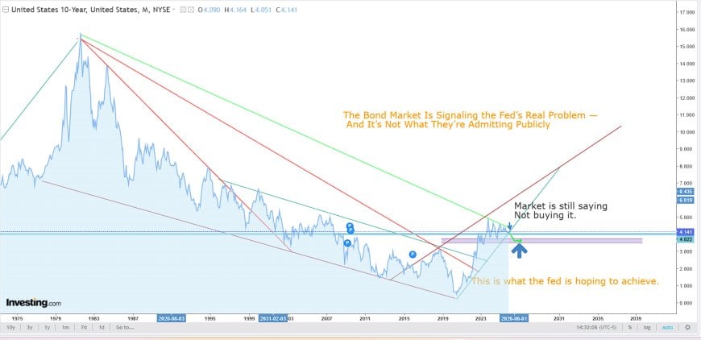Click the 14:32:06 (UTC-5) timezone clock
The height and width of the screenshot is (340, 701).
coord(598,327)
